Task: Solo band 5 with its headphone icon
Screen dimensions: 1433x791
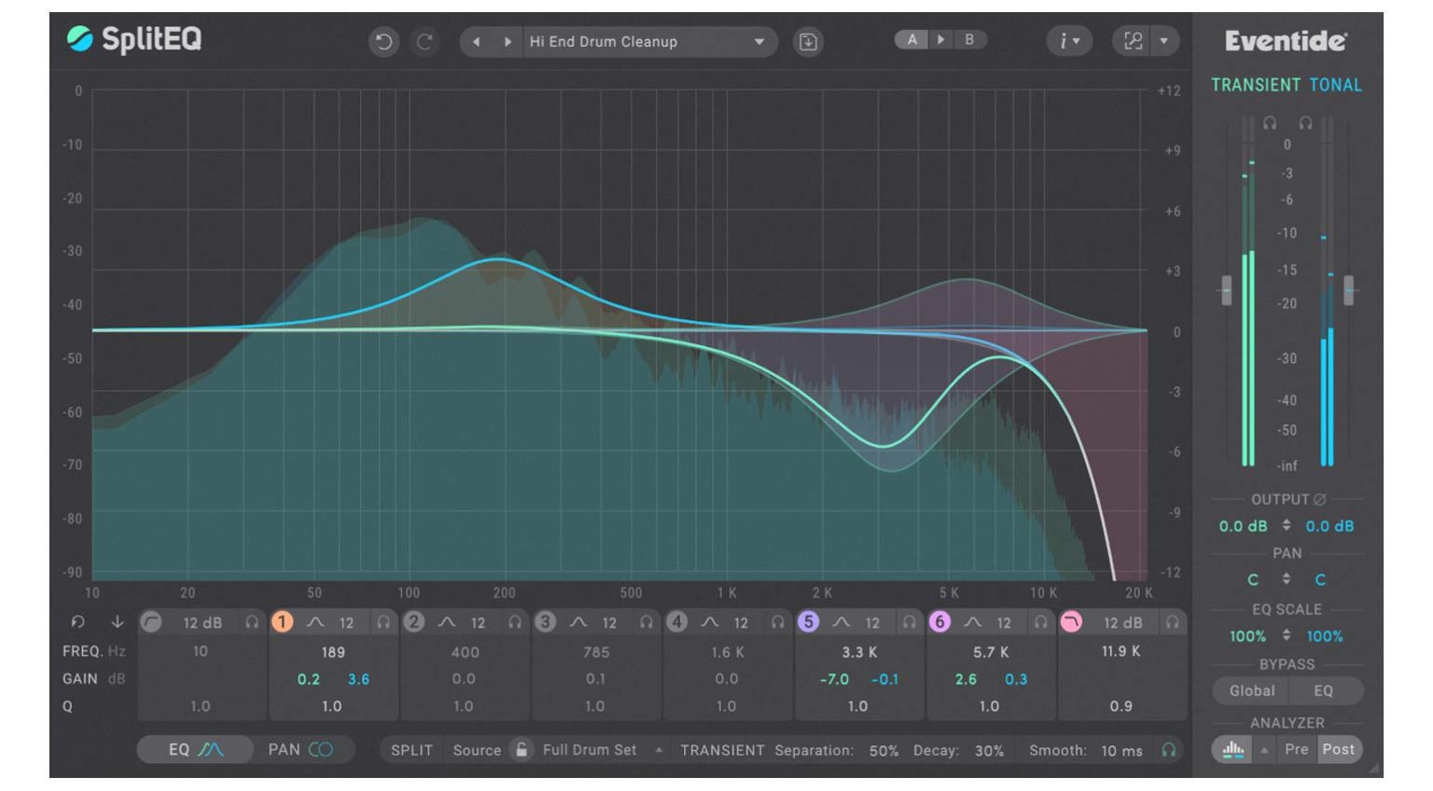Action: [x=910, y=622]
